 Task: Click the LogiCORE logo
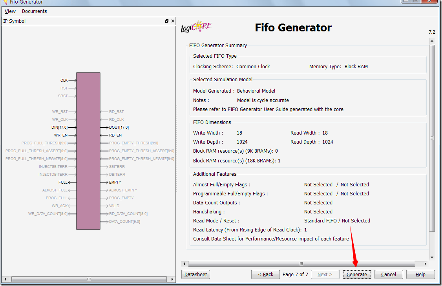(197, 27)
